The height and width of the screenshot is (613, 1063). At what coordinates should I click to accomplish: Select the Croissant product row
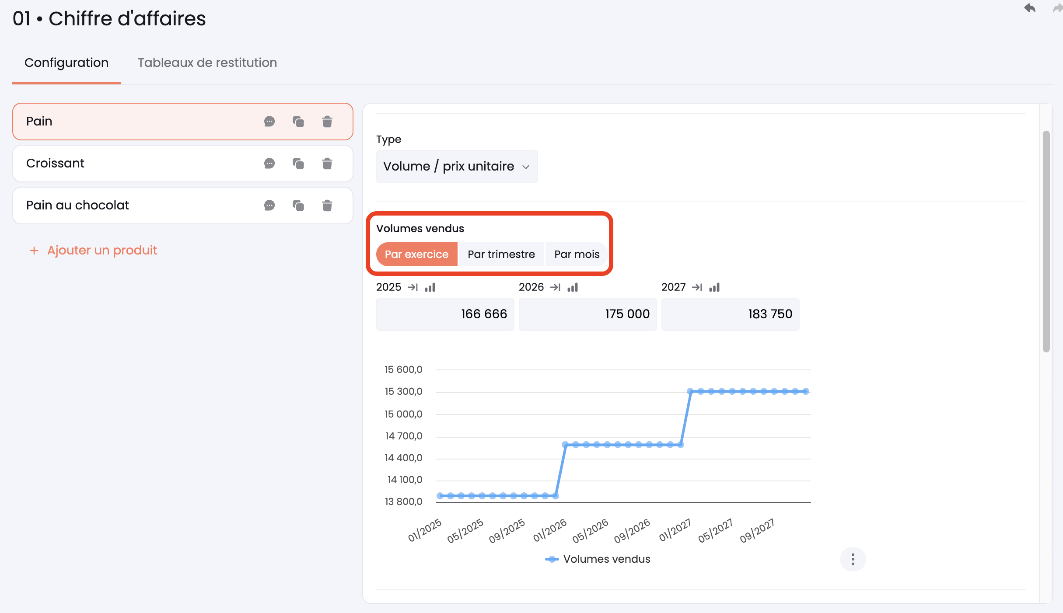point(183,164)
